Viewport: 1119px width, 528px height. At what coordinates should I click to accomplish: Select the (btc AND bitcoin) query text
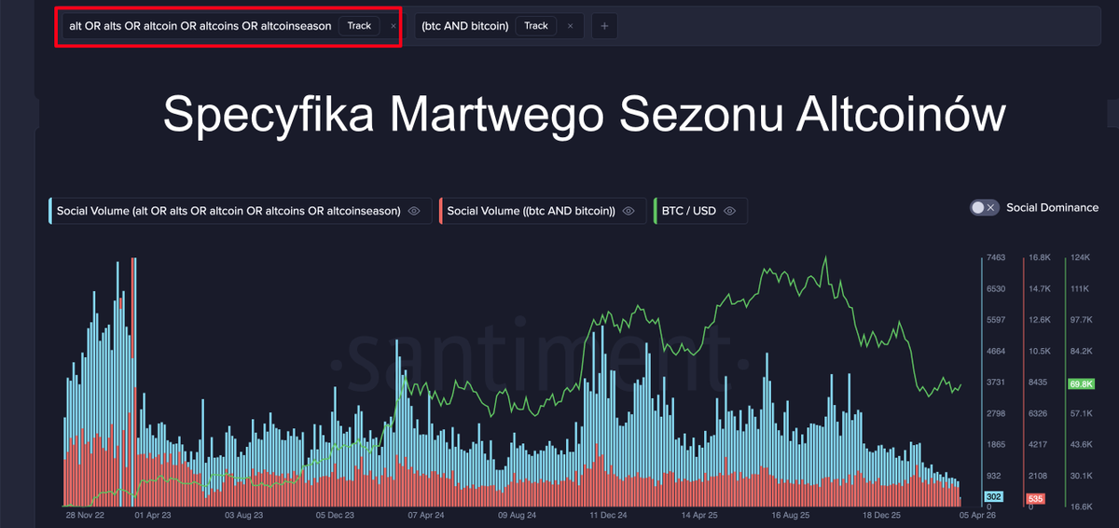[465, 26]
